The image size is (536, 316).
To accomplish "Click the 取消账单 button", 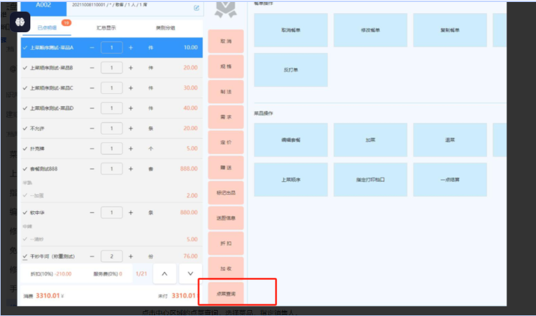I will point(291,30).
